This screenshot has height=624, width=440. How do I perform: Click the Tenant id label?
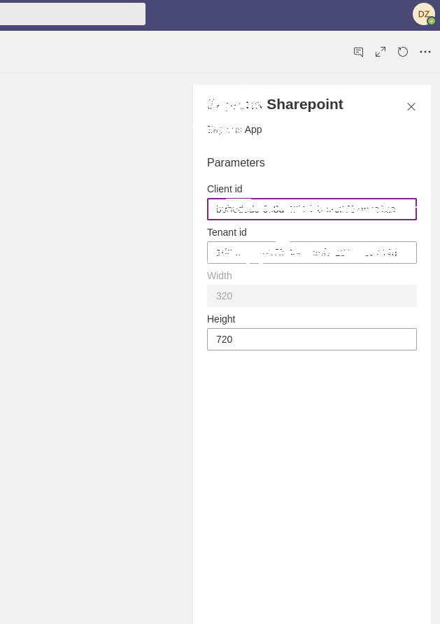pyautogui.click(x=227, y=232)
